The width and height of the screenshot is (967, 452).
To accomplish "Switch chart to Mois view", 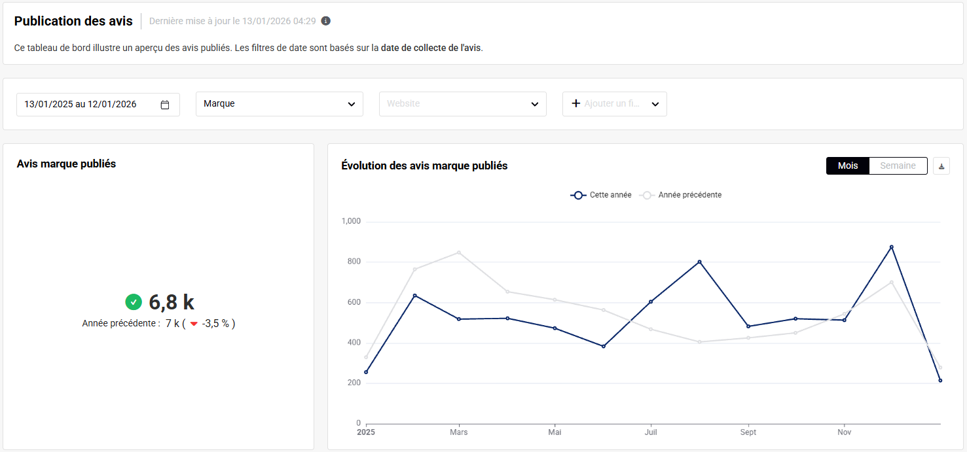I will click(847, 166).
